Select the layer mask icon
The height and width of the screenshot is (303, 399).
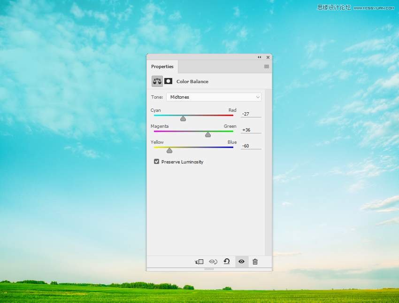click(168, 81)
